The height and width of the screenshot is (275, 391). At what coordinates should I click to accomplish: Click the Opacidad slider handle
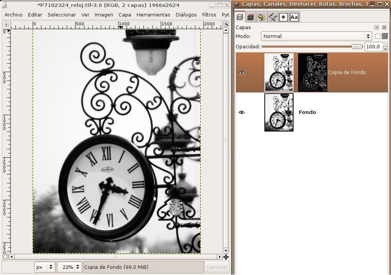click(x=357, y=46)
